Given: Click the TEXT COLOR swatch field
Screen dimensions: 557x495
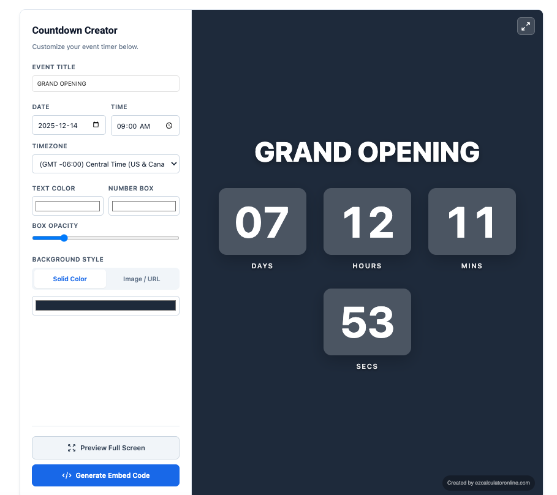Looking at the screenshot, I should pyautogui.click(x=67, y=205).
